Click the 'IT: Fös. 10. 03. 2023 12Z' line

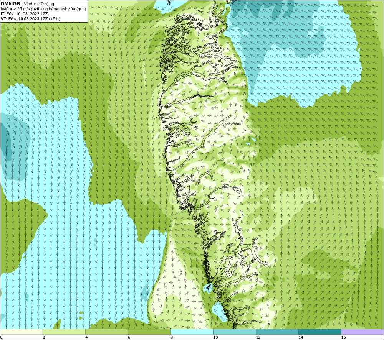click(x=24, y=14)
